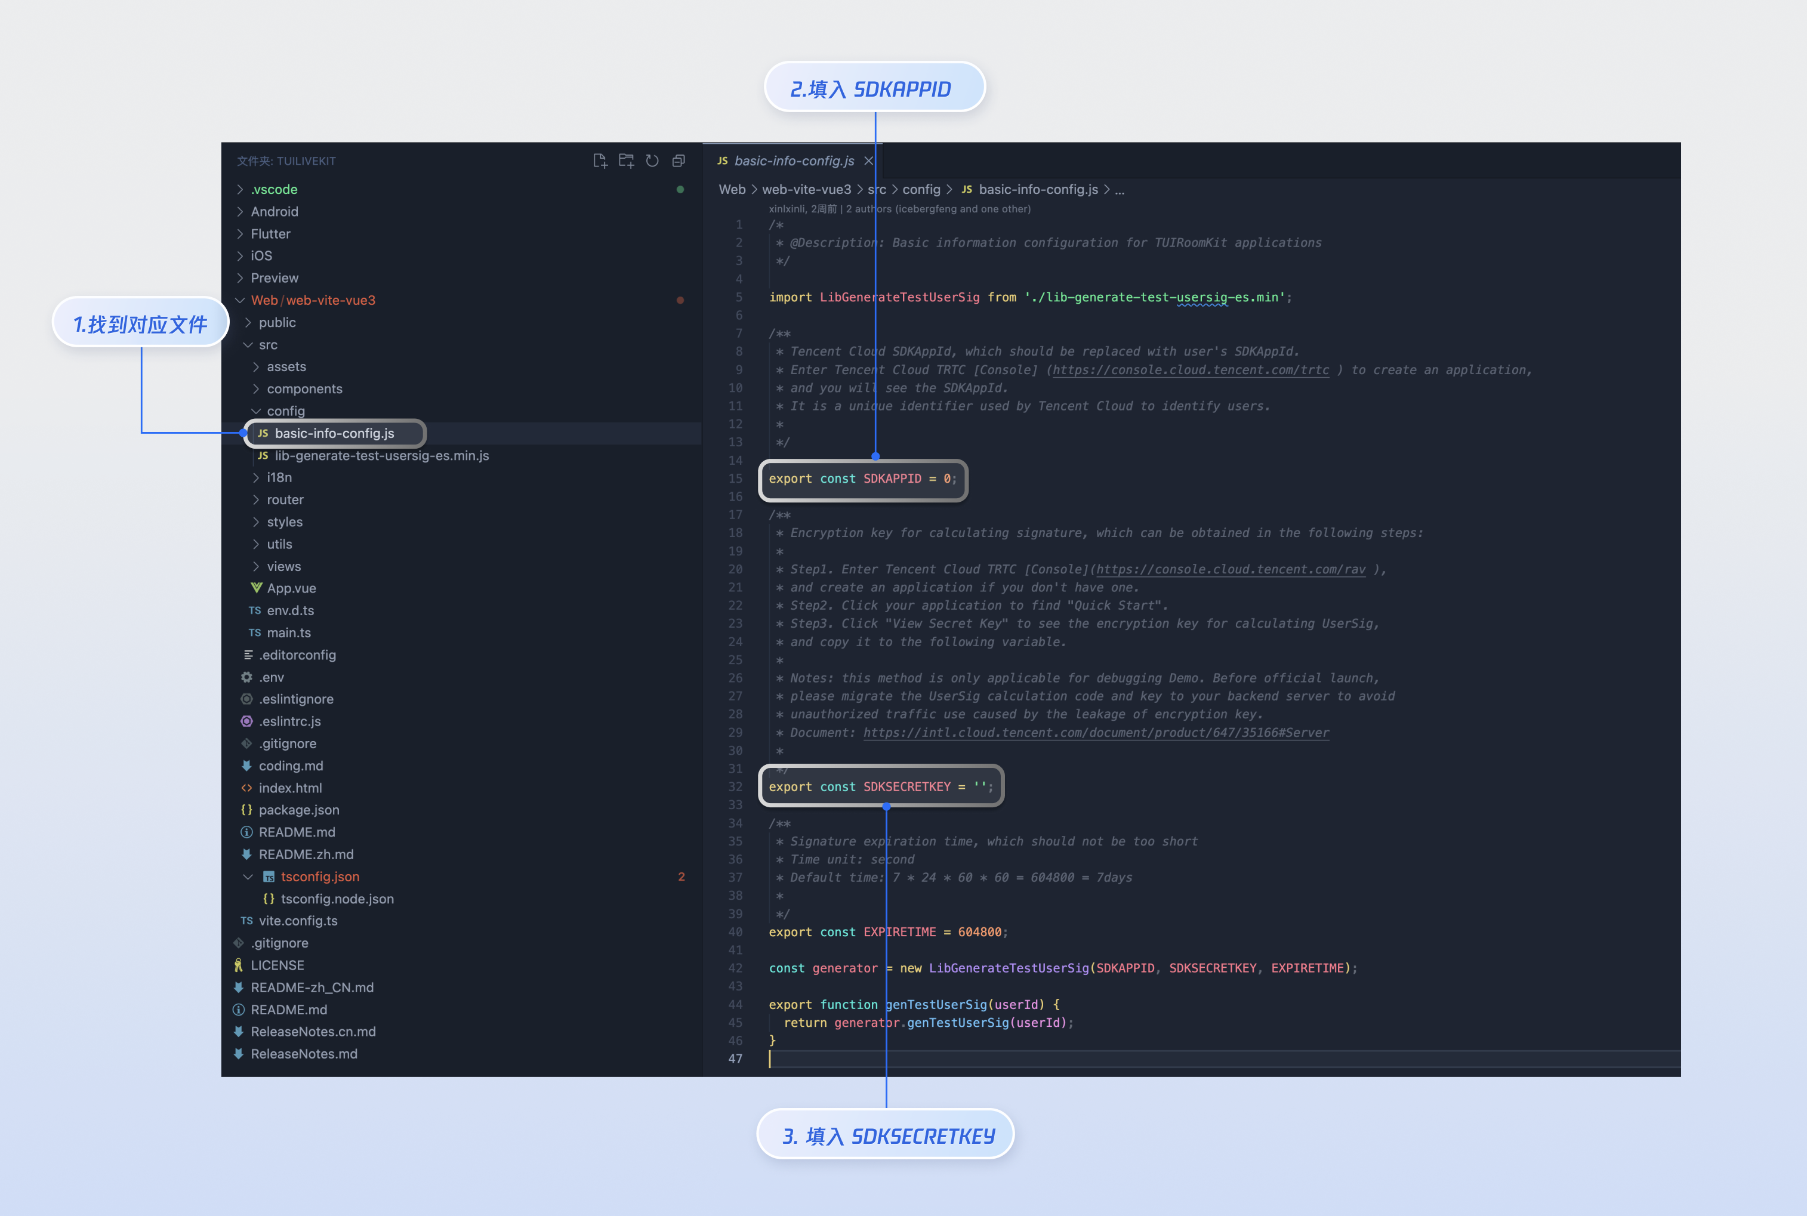The image size is (1807, 1216).
Task: Click the Refresh Explorer icon
Action: coord(652,161)
